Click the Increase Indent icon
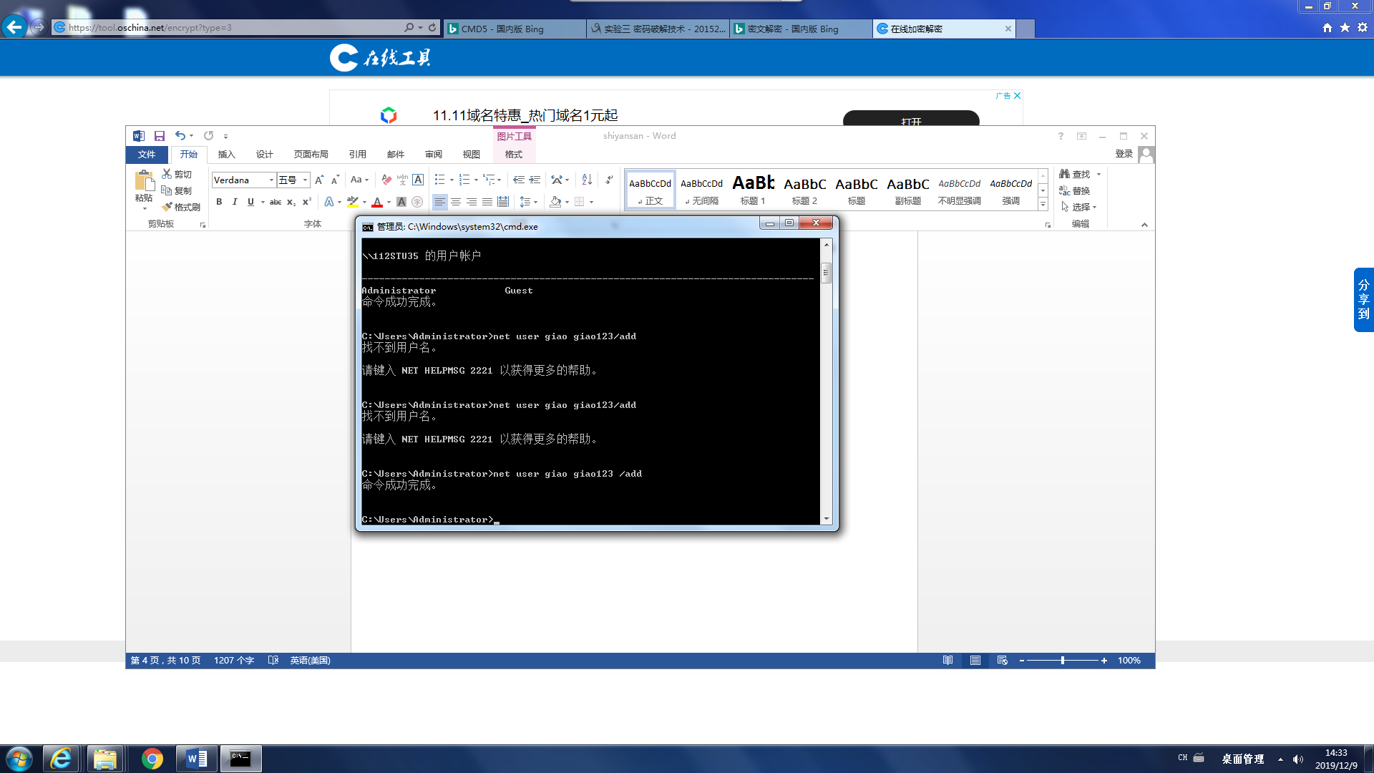 click(x=535, y=180)
